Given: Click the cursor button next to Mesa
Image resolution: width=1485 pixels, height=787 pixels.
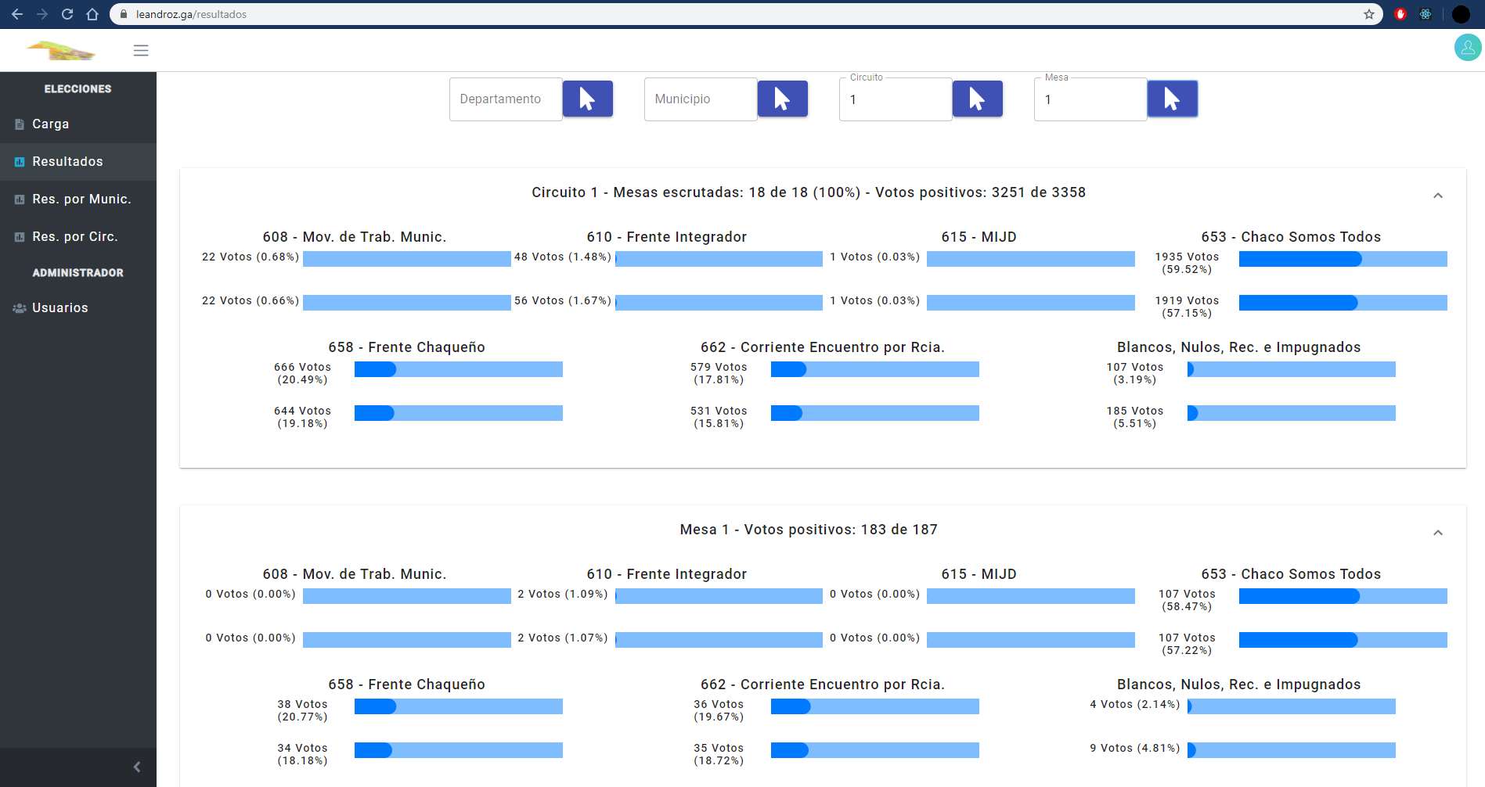Looking at the screenshot, I should point(1173,99).
